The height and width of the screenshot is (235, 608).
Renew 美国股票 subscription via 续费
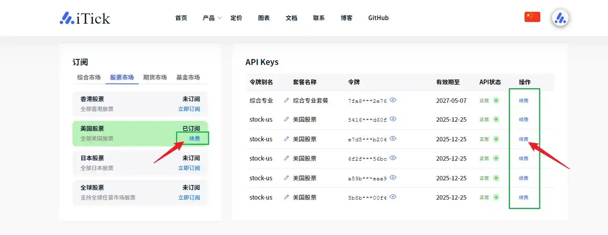(194, 139)
